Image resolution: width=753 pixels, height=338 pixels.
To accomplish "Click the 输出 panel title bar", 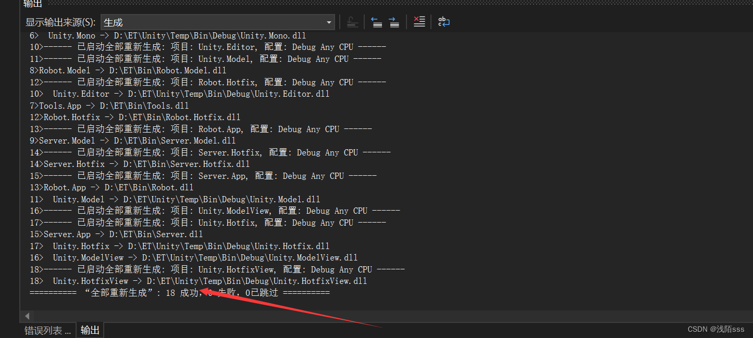I will (x=32, y=4).
